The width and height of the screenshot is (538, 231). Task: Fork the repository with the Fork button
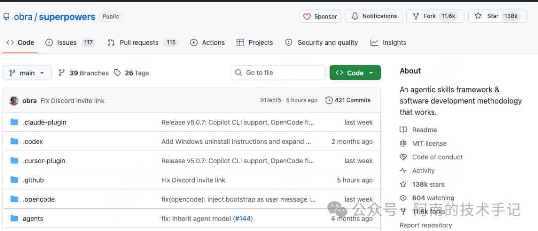(x=435, y=16)
